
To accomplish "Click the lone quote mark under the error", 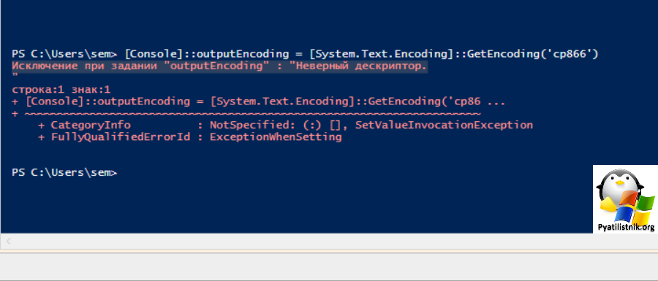I will click(x=15, y=76).
